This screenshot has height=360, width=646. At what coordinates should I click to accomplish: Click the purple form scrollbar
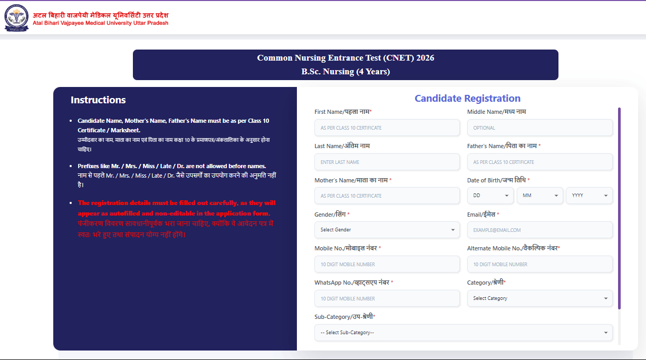[619, 208]
